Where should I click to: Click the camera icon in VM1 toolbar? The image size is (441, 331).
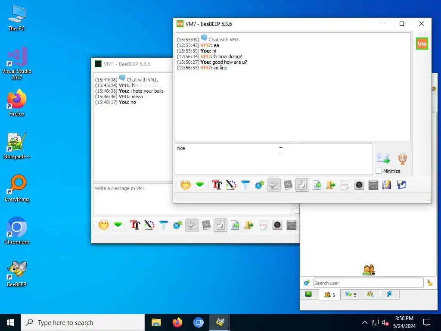[x=277, y=225]
